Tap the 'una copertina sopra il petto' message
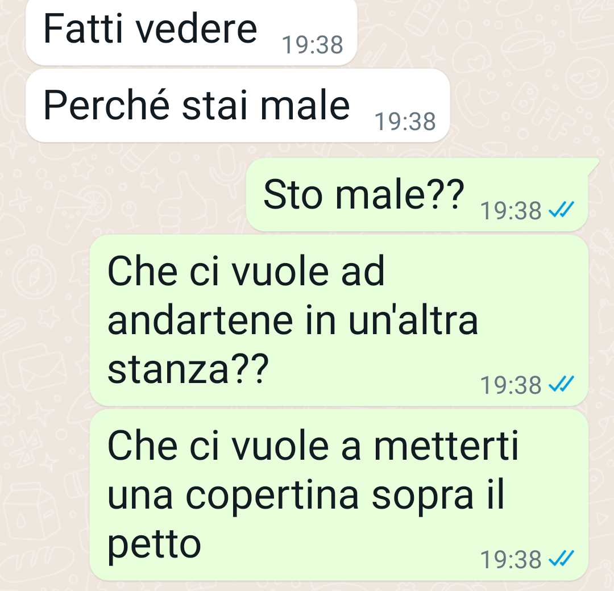614x591 pixels. pyautogui.click(x=339, y=495)
